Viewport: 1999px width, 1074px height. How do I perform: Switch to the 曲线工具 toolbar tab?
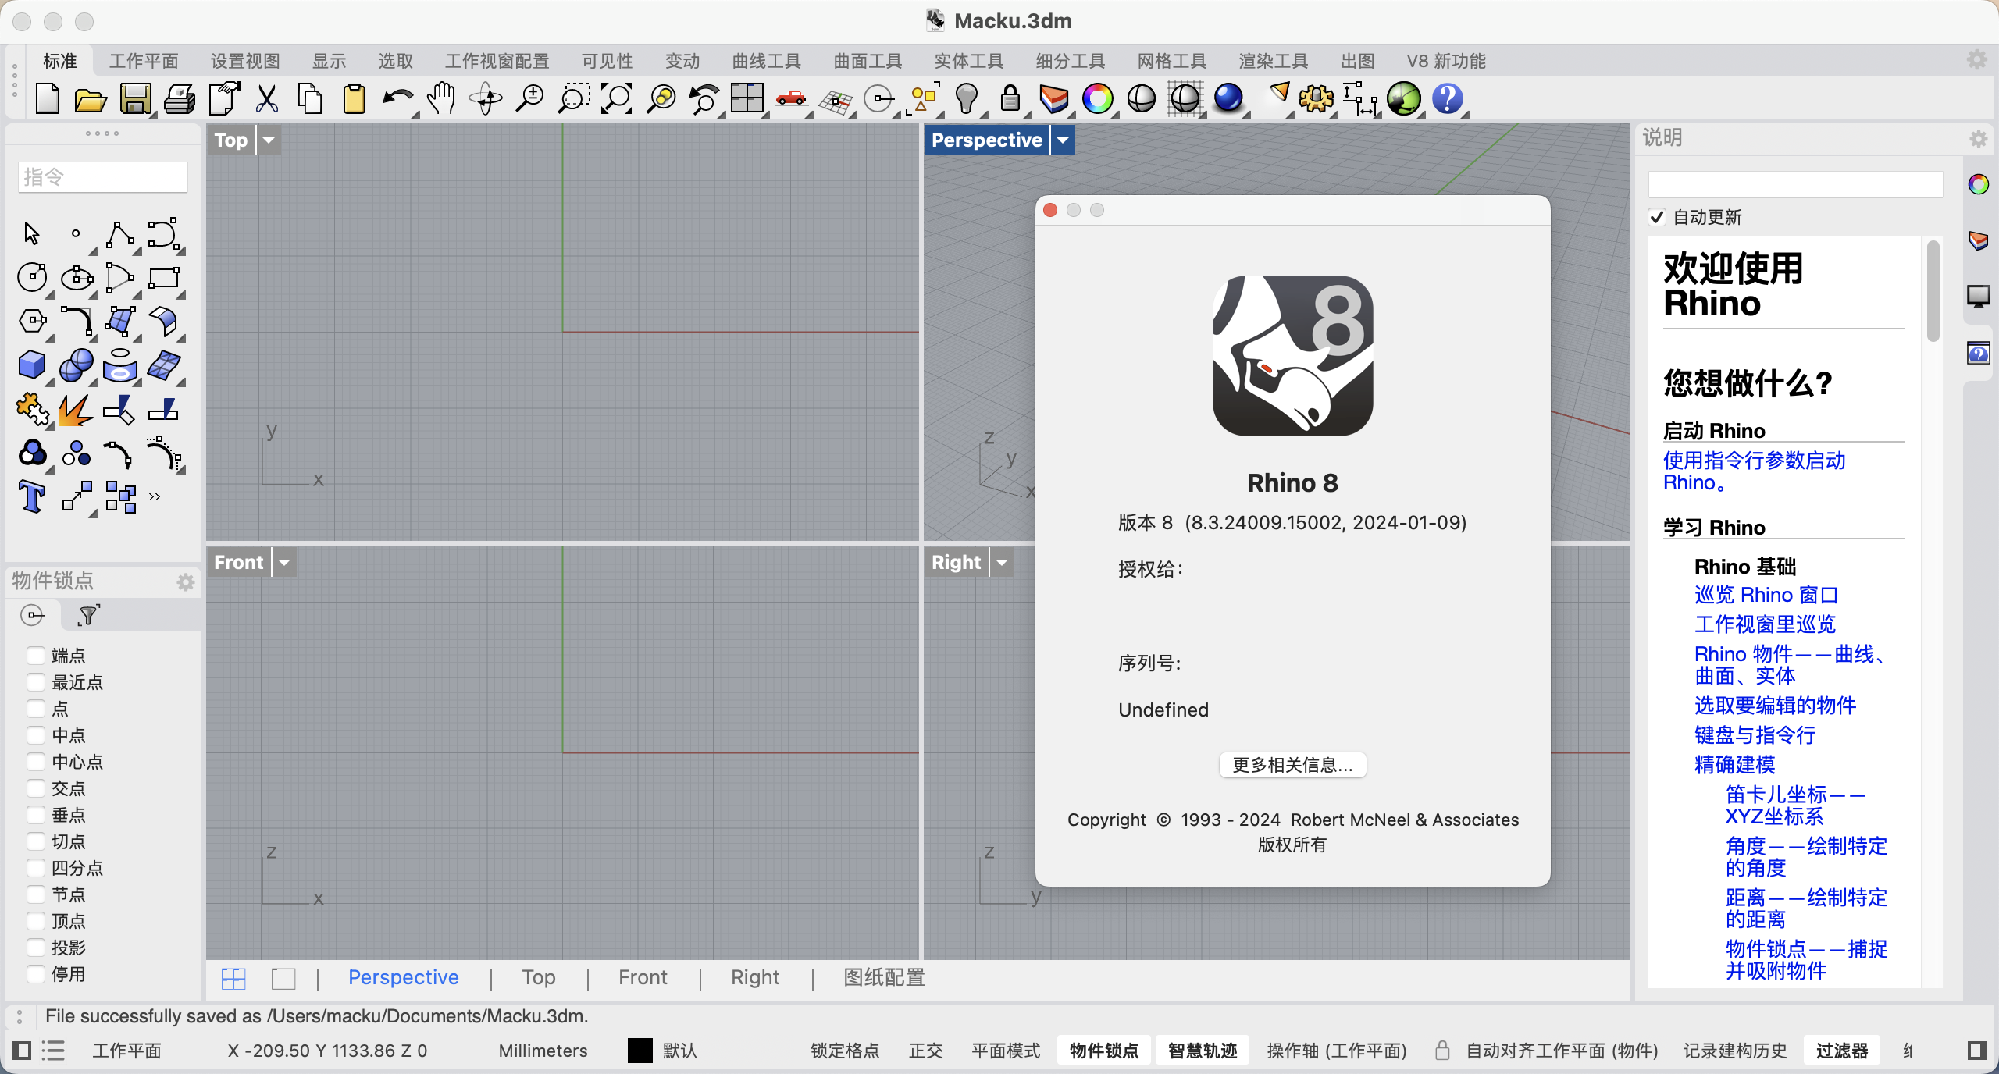766,61
